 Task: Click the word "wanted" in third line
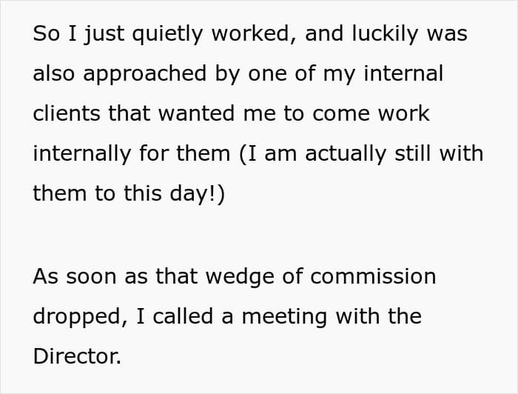[197, 113]
